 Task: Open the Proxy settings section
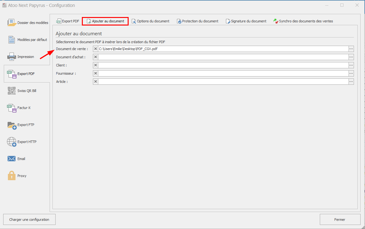(21, 176)
